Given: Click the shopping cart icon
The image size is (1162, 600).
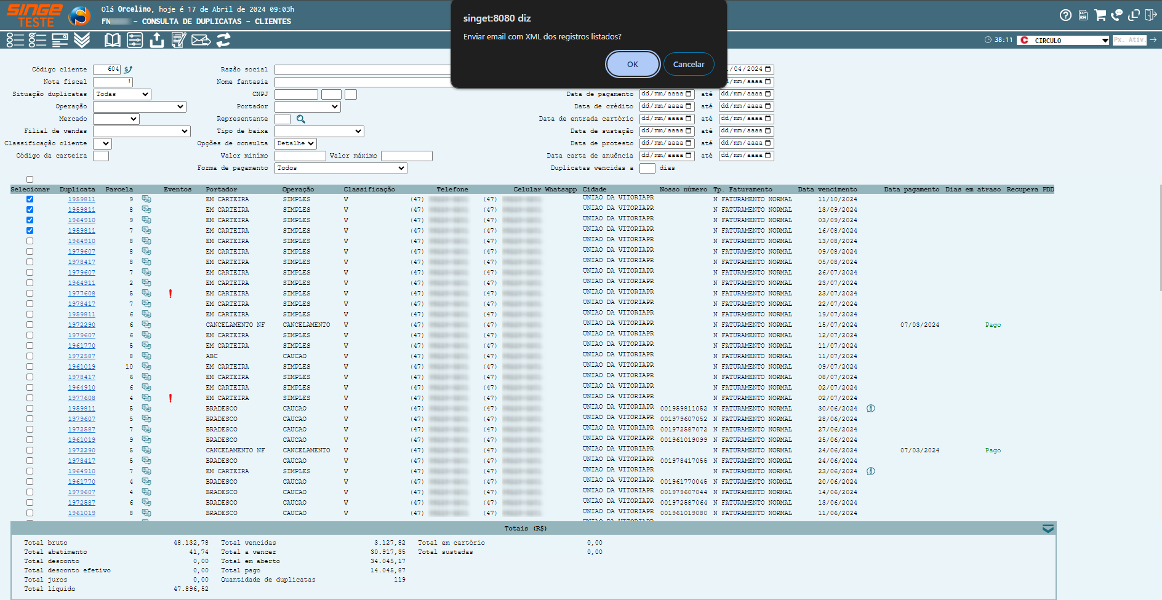Looking at the screenshot, I should coord(1100,15).
